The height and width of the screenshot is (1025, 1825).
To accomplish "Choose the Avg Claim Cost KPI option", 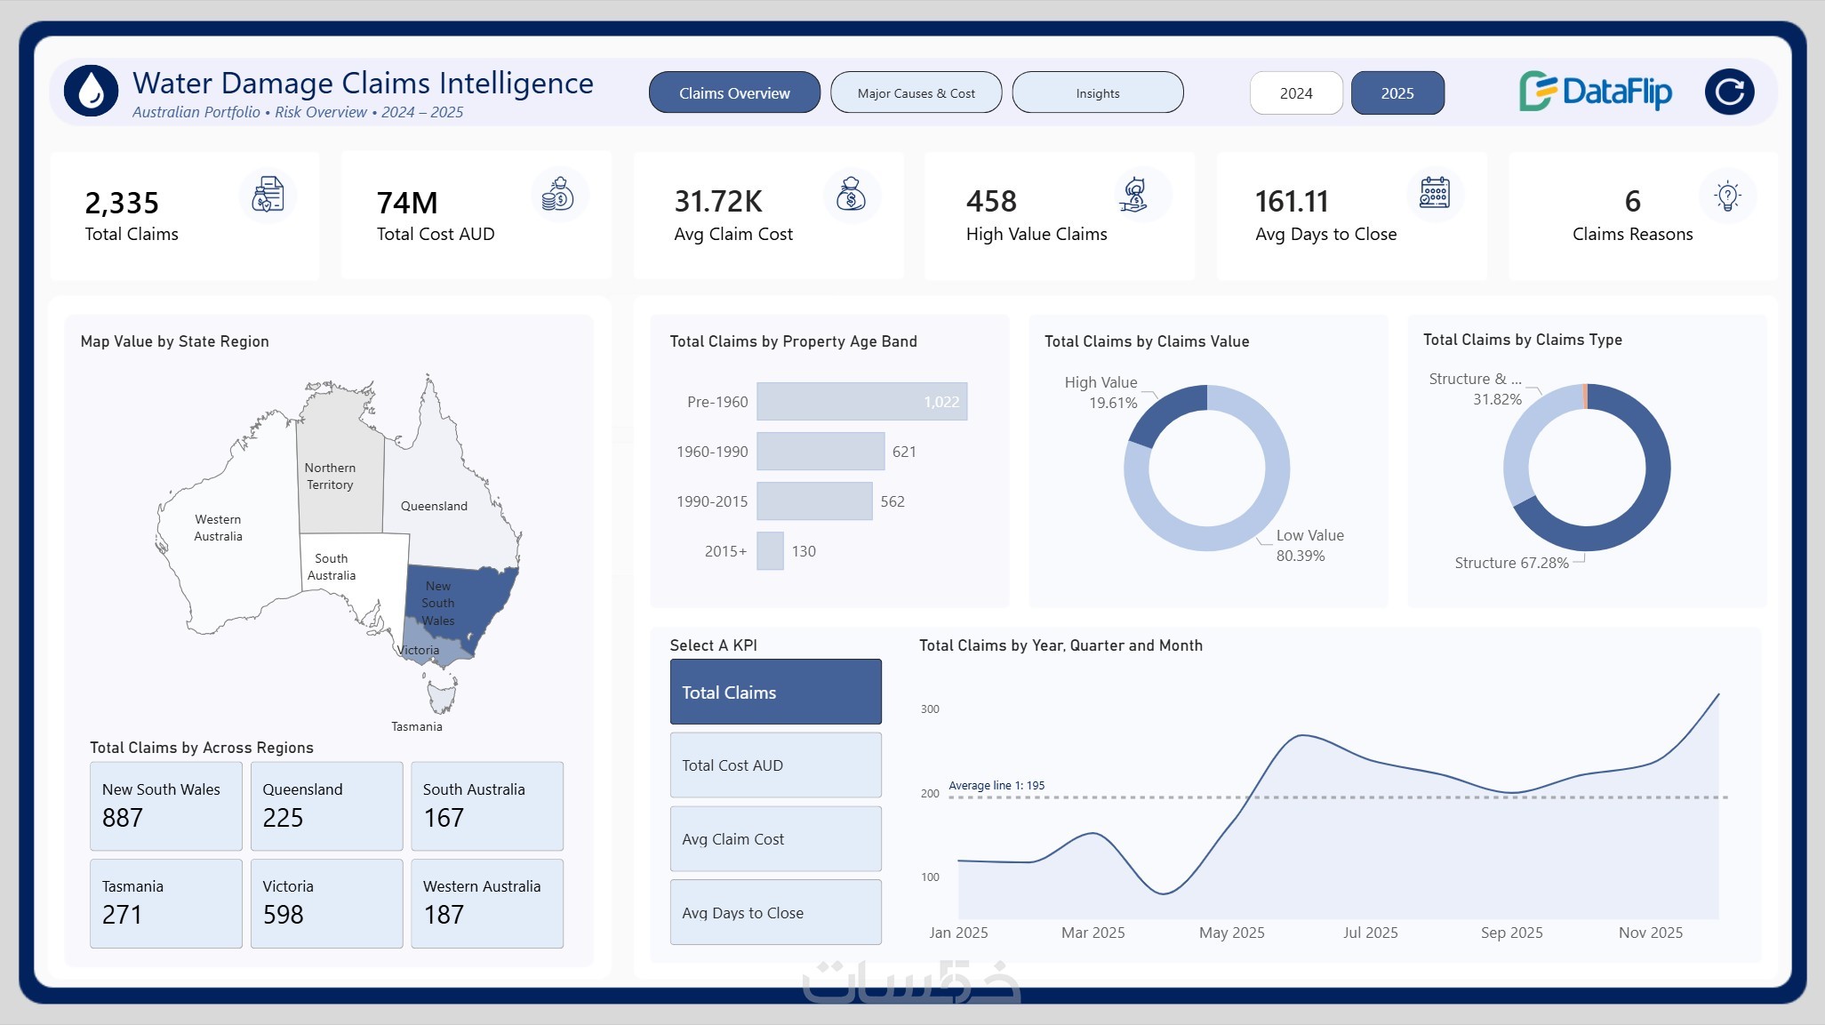I will tap(775, 839).
